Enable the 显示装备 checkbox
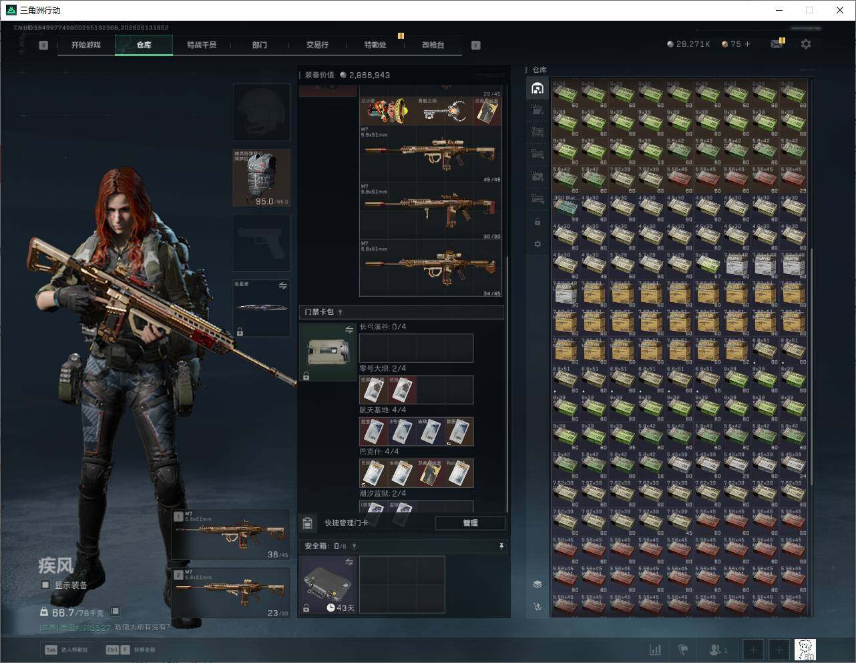 pos(45,585)
